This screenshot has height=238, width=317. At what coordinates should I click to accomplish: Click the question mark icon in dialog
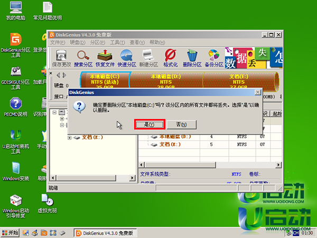79,107
